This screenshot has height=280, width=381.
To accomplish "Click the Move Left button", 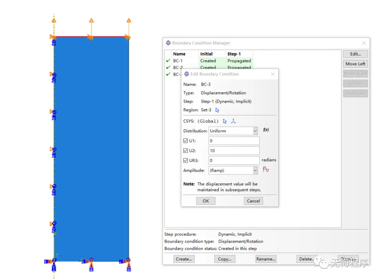I will (355, 64).
